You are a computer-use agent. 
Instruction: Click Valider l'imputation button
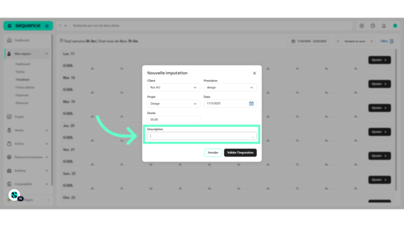click(240, 153)
